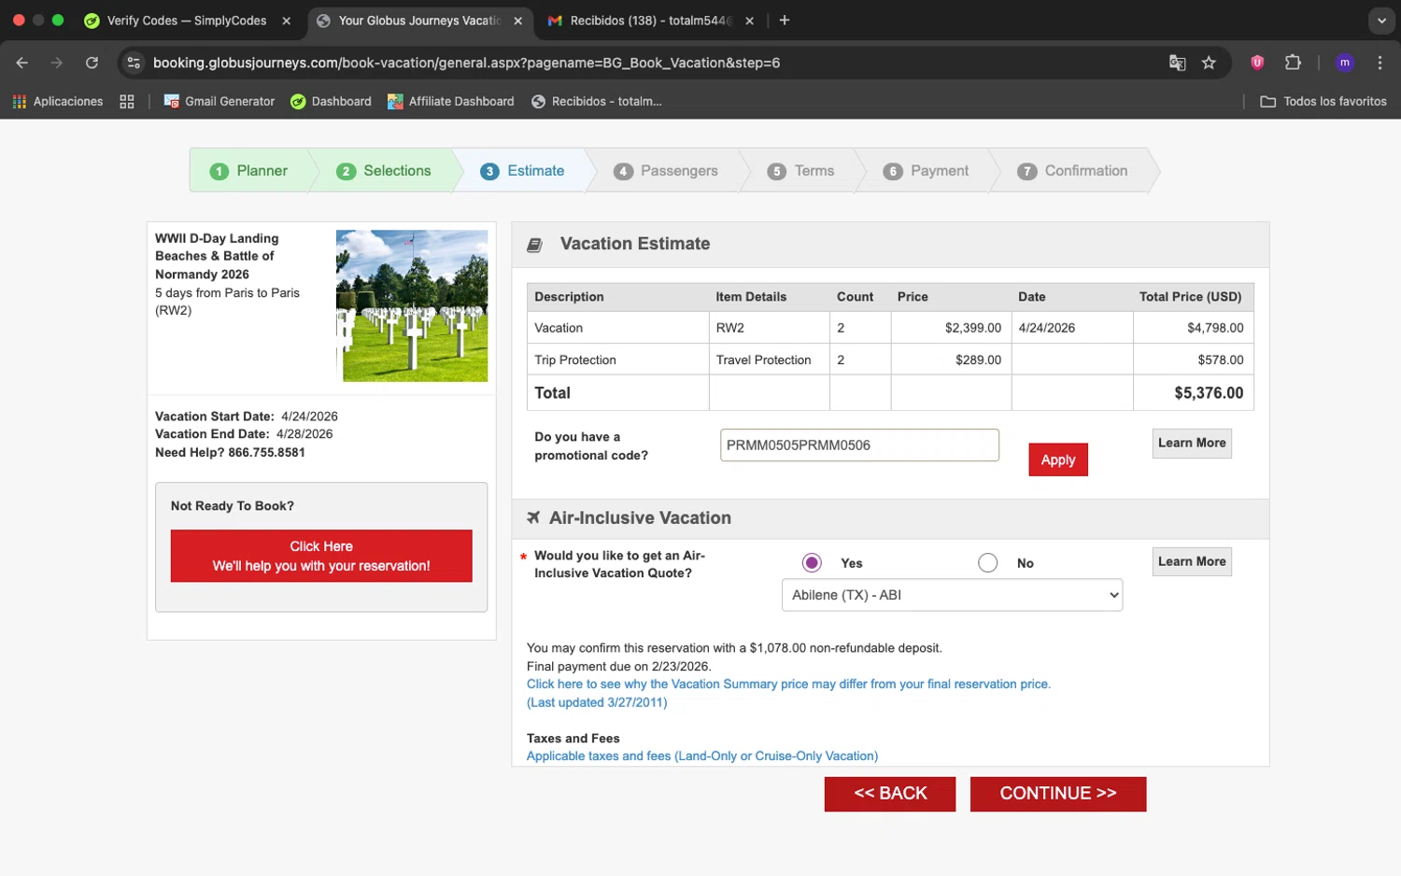
Task: Open Gmail Generator bookmark
Action: 219,101
